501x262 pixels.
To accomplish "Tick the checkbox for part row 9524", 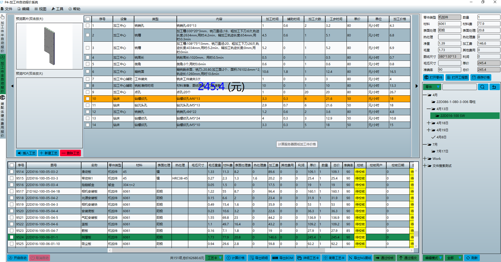I will pyautogui.click(x=12, y=237).
